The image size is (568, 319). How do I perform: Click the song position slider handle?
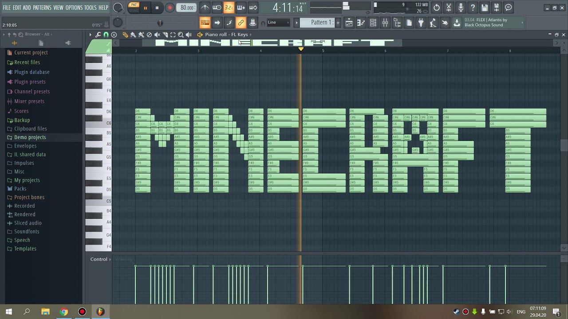click(x=160, y=23)
